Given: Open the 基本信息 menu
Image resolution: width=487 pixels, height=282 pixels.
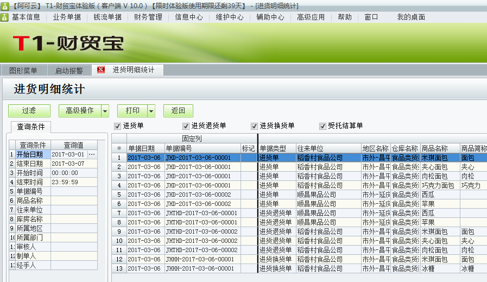Looking at the screenshot, I should tap(26, 17).
